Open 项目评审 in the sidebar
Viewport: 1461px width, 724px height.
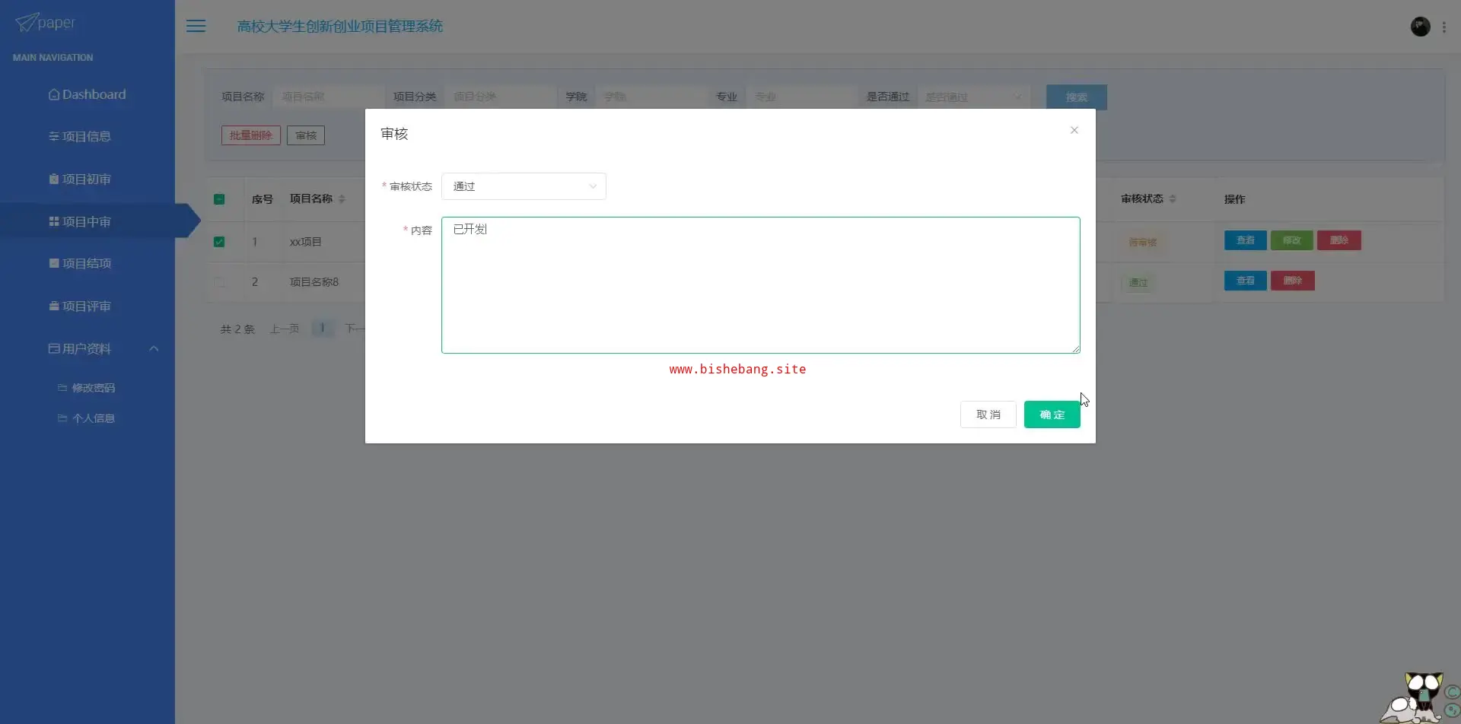[x=80, y=306]
